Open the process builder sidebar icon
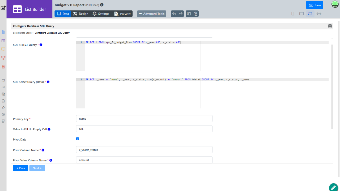 [x=3, y=58]
